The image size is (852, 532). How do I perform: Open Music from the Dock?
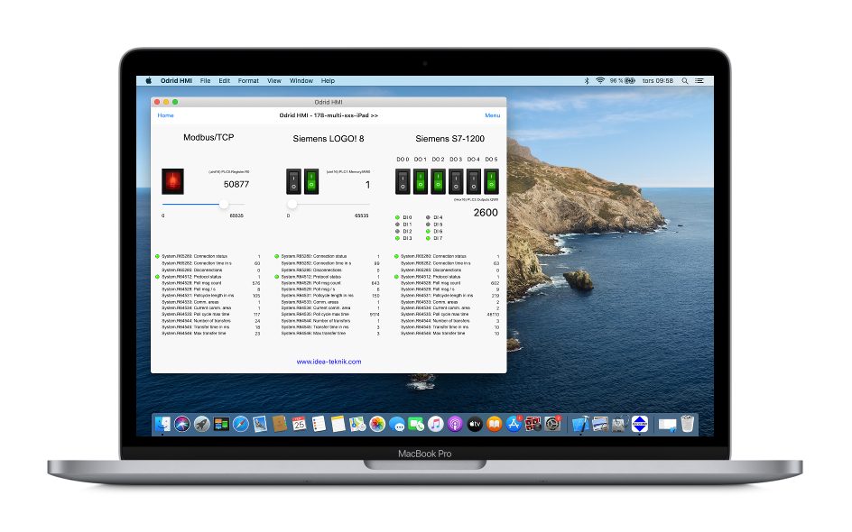pos(436,424)
